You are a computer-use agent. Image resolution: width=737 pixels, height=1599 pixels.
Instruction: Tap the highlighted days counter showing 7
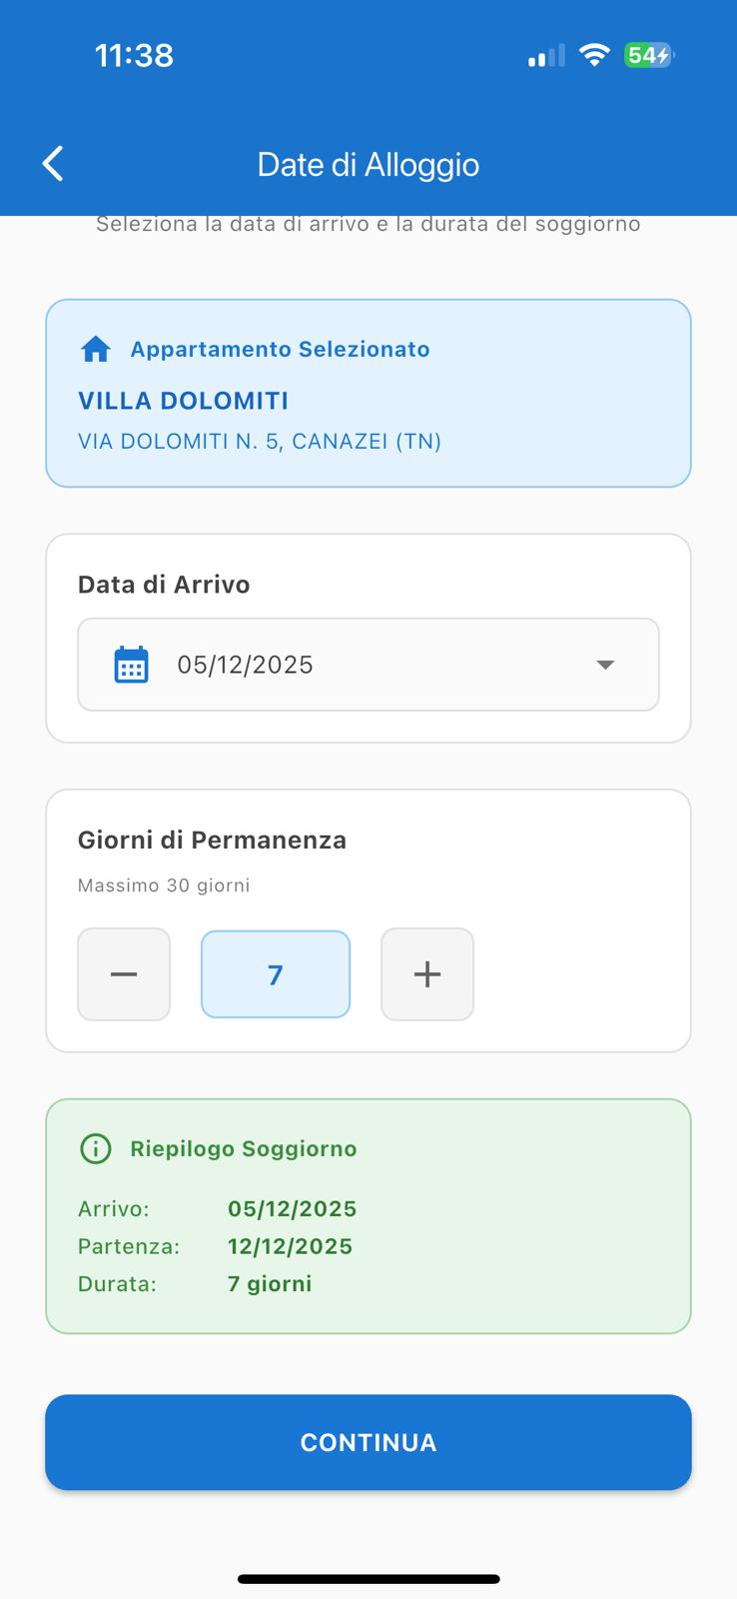pyautogui.click(x=276, y=974)
